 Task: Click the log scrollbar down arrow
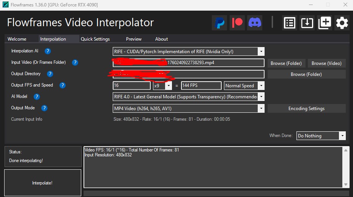[x=345, y=184]
